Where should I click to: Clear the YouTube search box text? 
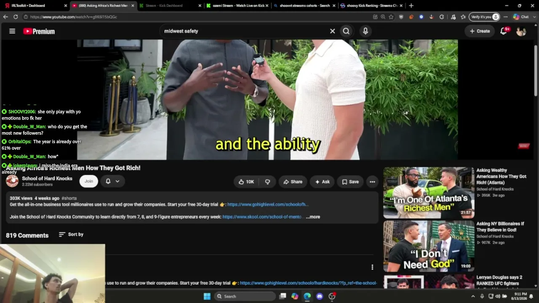[x=332, y=31]
